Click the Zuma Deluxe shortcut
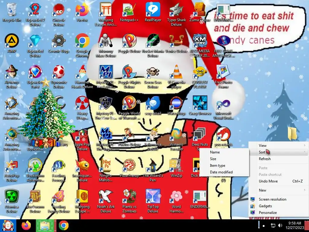The image size is (309, 232). 200,12
